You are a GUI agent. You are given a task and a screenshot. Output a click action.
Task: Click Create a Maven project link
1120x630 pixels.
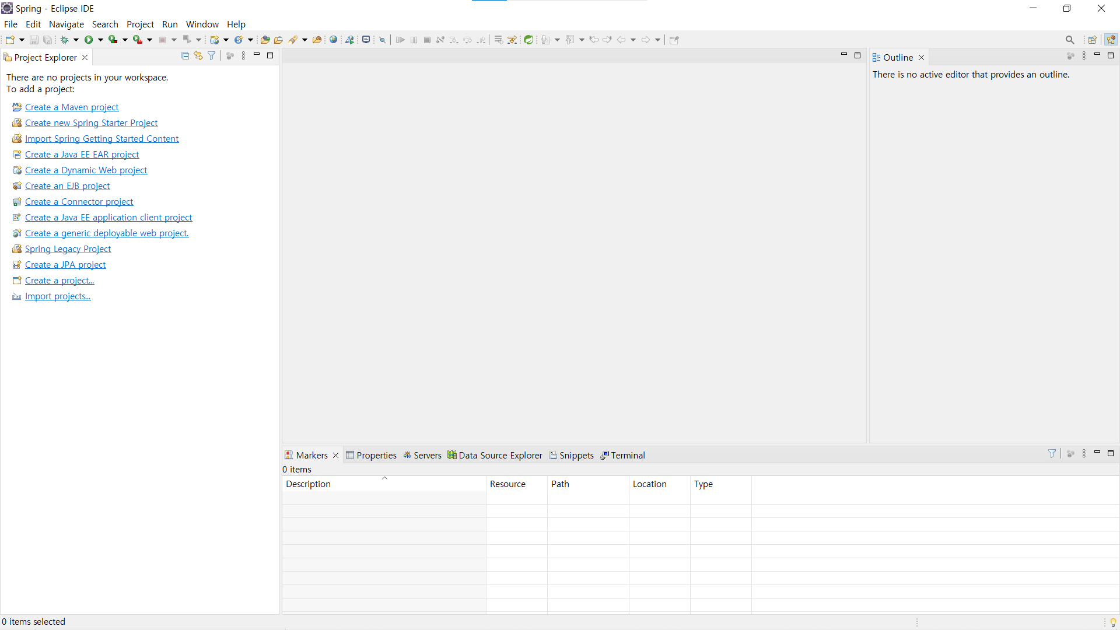point(72,107)
